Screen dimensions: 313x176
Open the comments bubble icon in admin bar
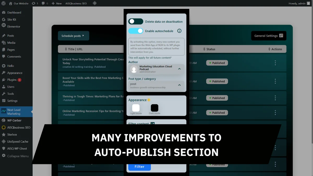tap(43, 3)
